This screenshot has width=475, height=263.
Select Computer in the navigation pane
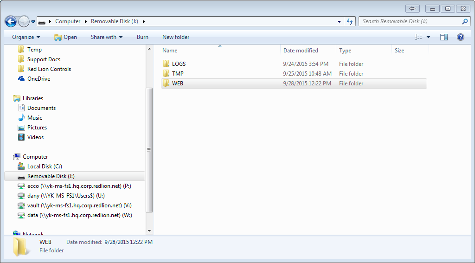[35, 157]
